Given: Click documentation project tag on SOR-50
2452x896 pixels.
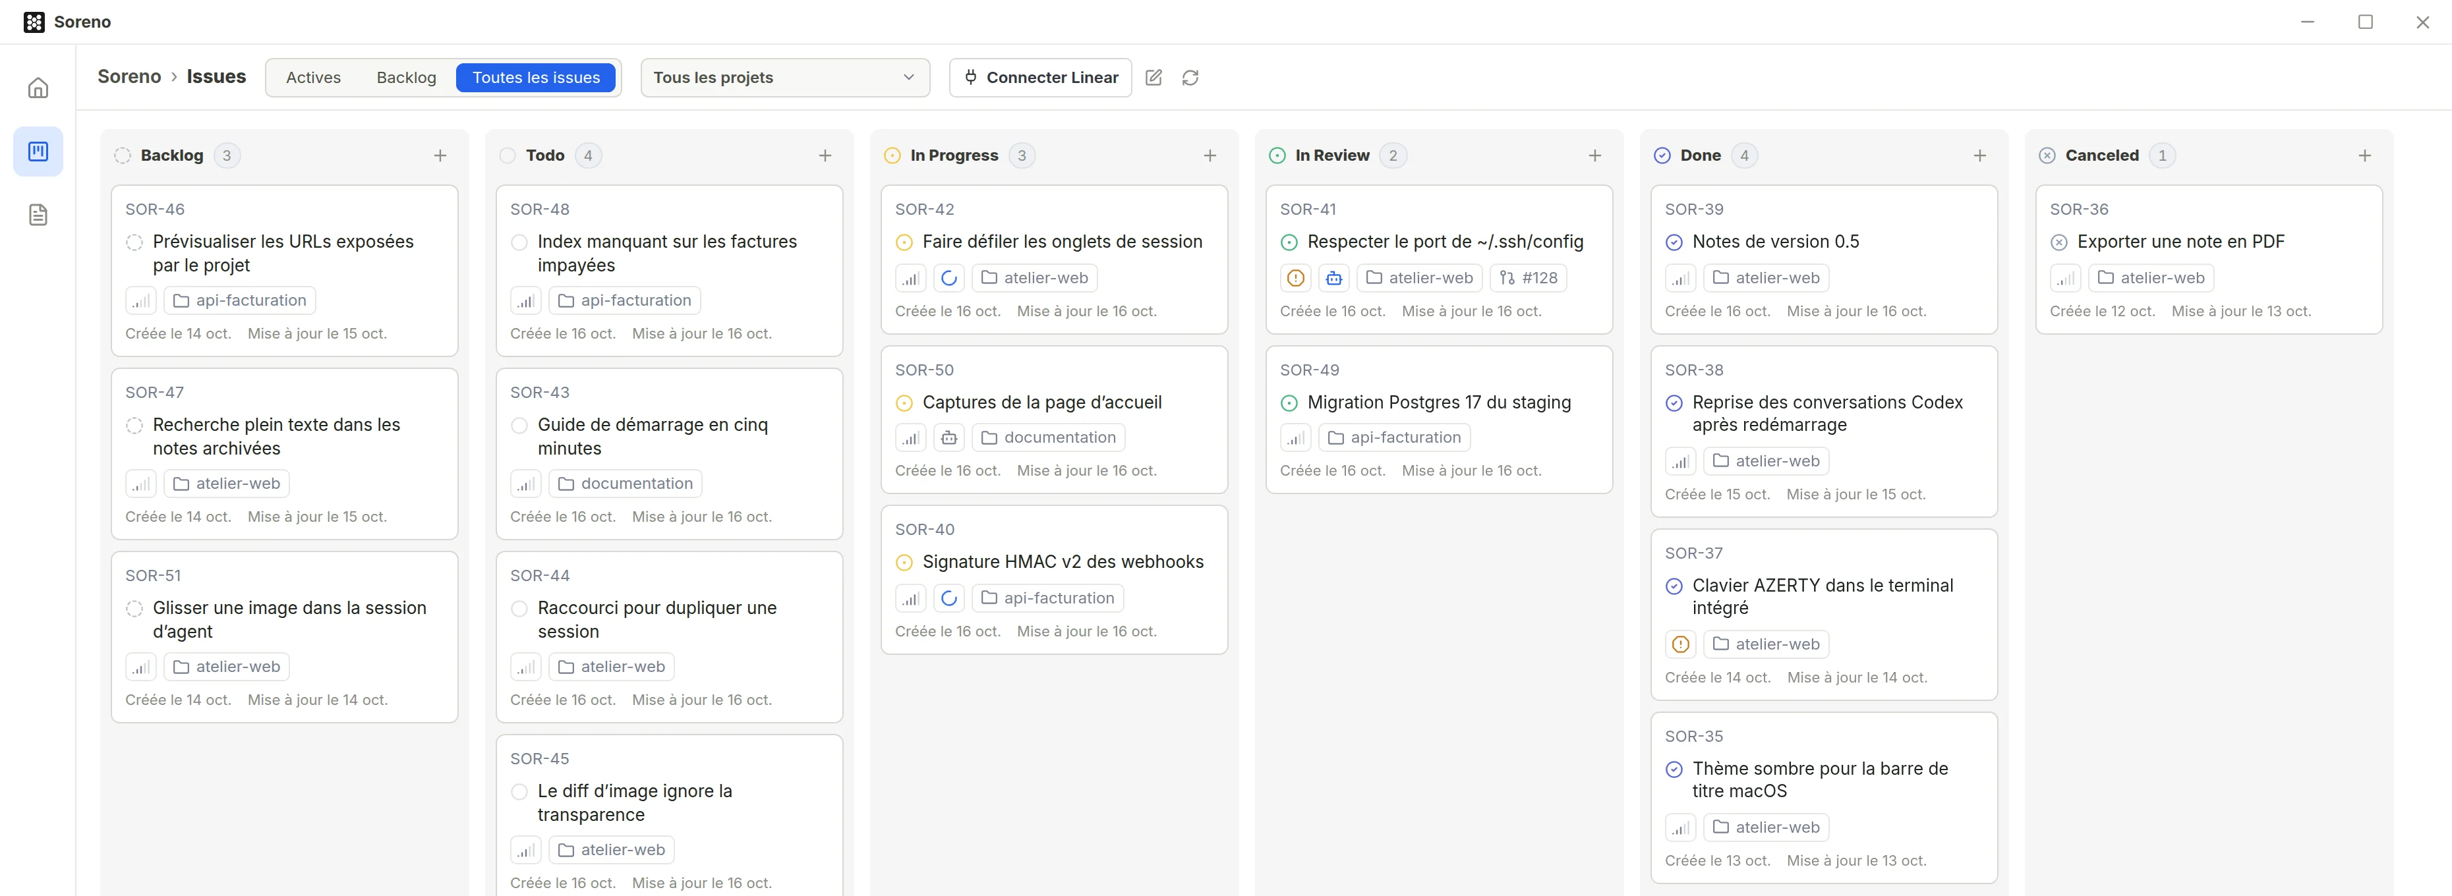Looking at the screenshot, I should pos(1048,437).
